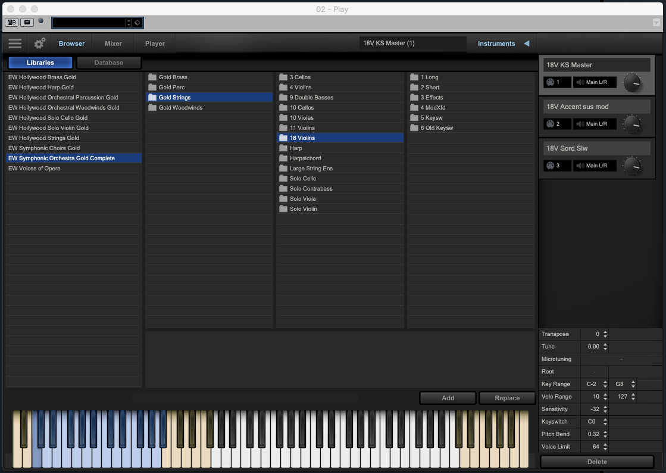The height and width of the screenshot is (473, 666).
Task: Click the empty black preset name field
Action: 89,23
